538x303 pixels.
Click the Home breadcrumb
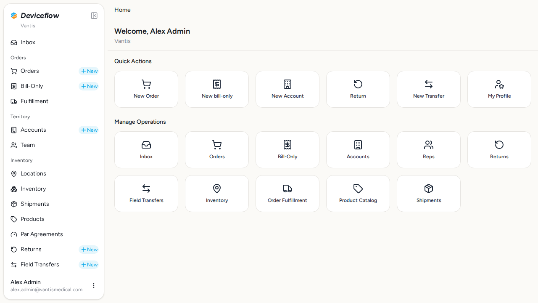click(x=122, y=10)
